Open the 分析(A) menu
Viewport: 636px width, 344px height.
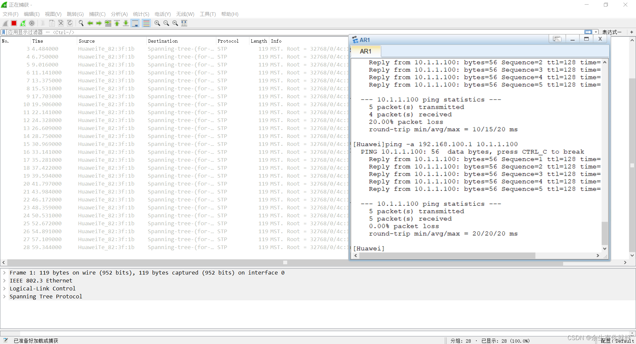click(x=119, y=14)
